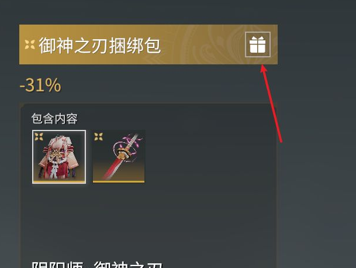Click the star emblem beside the bundle title
Screen dimensions: 356x268
tap(30, 44)
